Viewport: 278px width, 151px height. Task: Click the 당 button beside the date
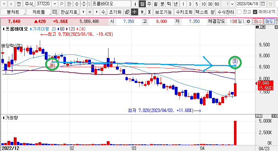tap(270, 4)
